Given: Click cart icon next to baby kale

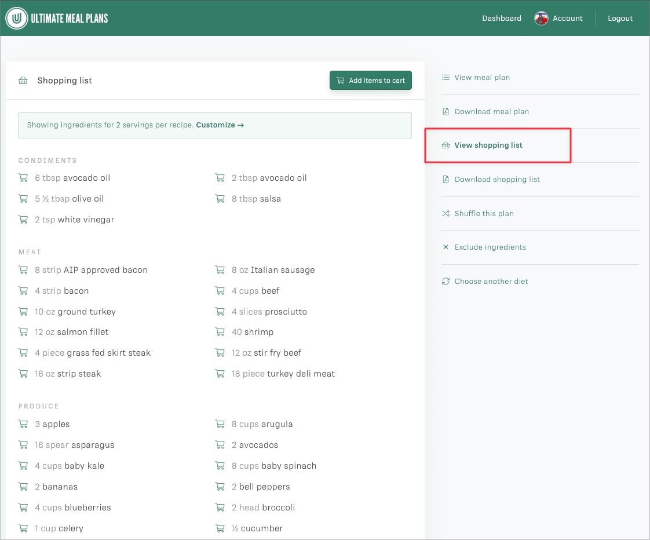Looking at the screenshot, I should (x=23, y=466).
